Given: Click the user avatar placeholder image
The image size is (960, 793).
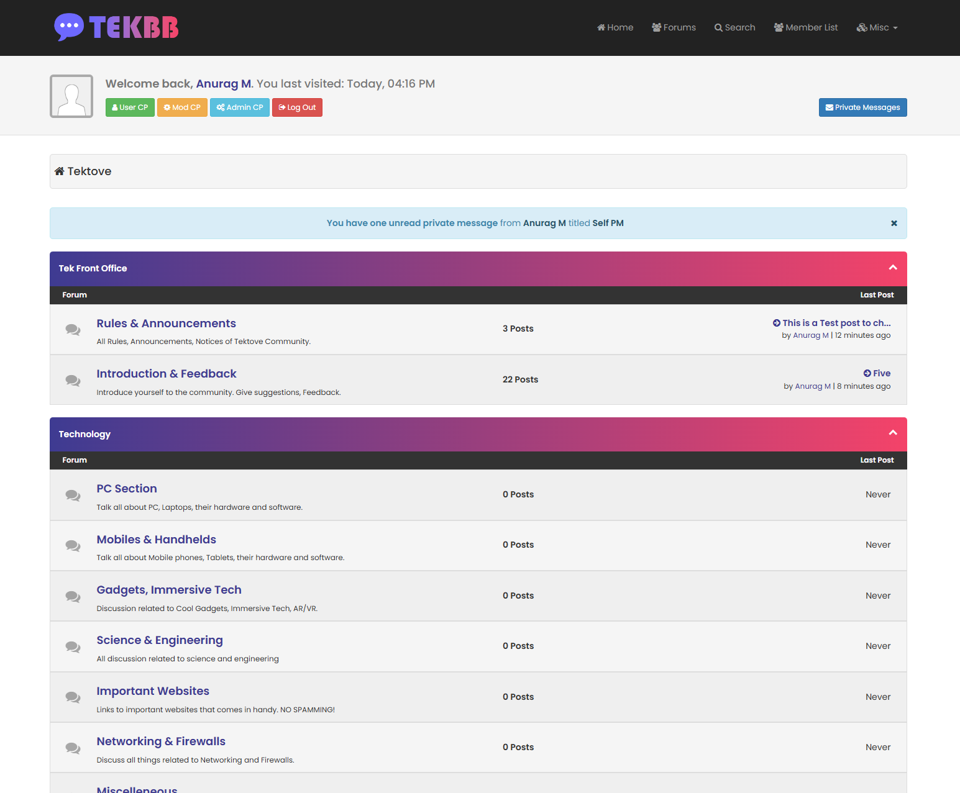Looking at the screenshot, I should point(71,96).
